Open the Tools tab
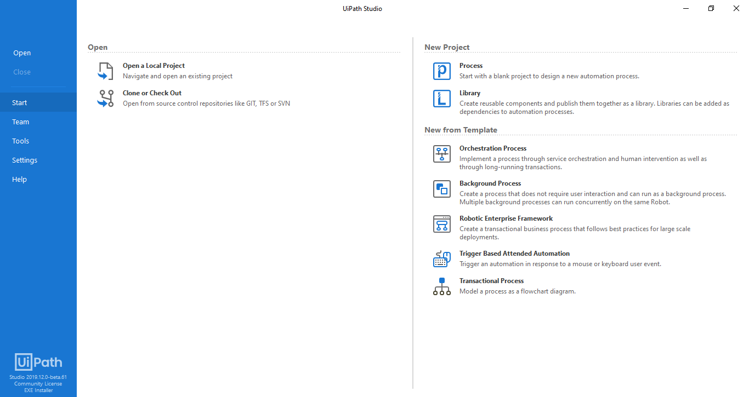The image size is (749, 397). click(38, 141)
